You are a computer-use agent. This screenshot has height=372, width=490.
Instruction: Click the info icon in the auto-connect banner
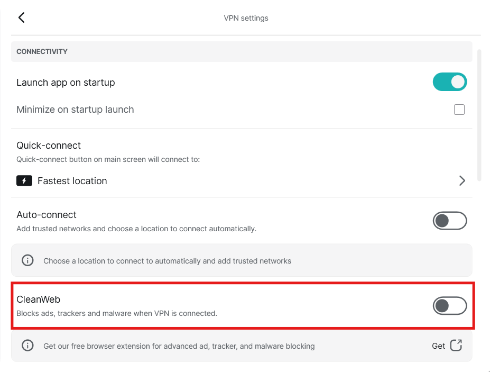tap(27, 260)
